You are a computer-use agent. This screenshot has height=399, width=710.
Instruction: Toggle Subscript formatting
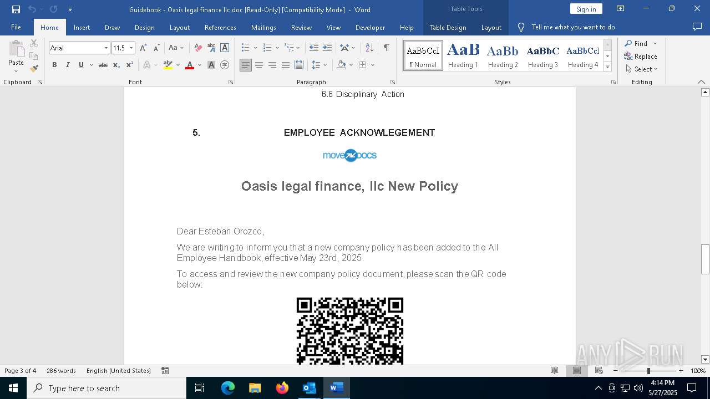pos(116,65)
